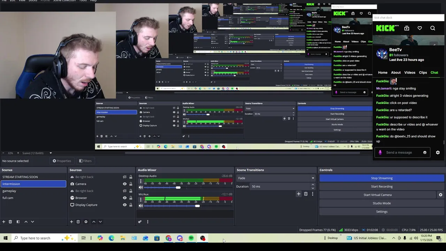Open scene filters icon in Scenes panel
Screen dimensions: 446x251
pos(18,222)
